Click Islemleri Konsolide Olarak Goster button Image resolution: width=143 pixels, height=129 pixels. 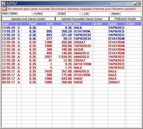(82, 19)
